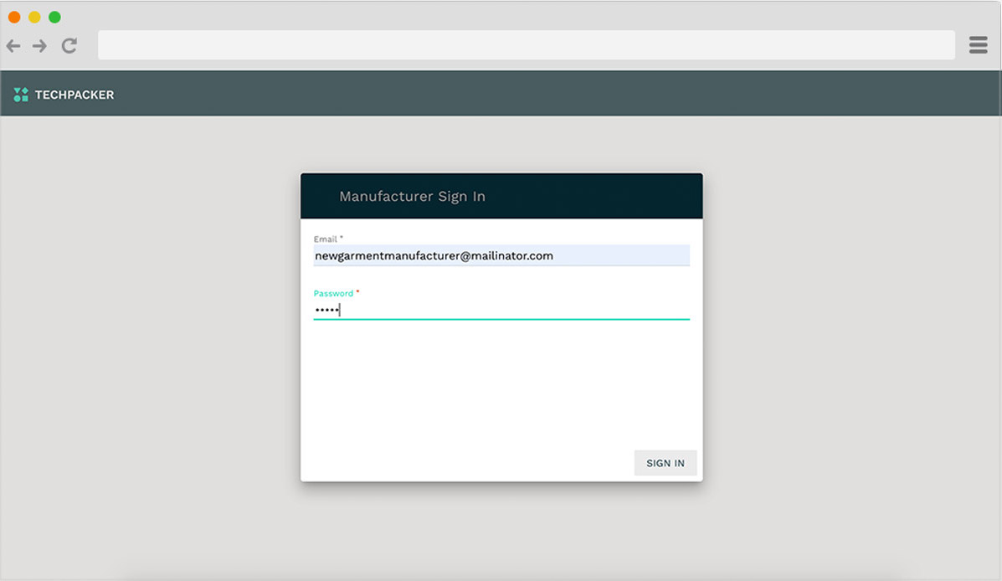Click the Email field label
This screenshot has height=581, width=1002.
(x=324, y=239)
